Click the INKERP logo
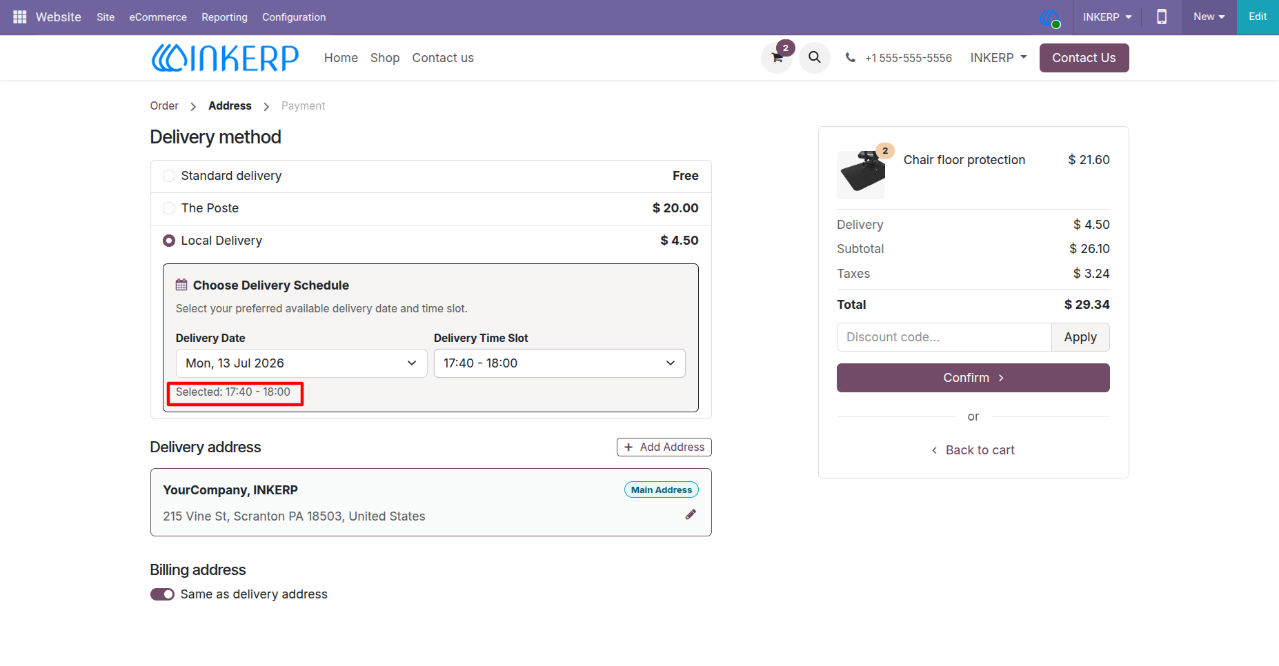This screenshot has width=1279, height=666. coord(225,58)
